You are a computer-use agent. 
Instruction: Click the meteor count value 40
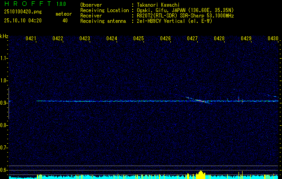coord(65,21)
